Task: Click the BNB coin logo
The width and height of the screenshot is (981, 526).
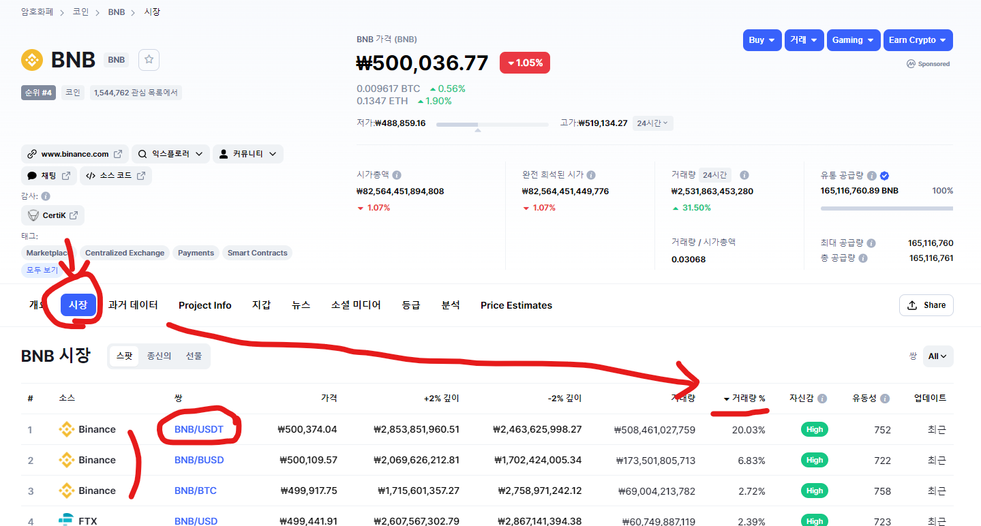Action: click(x=32, y=60)
